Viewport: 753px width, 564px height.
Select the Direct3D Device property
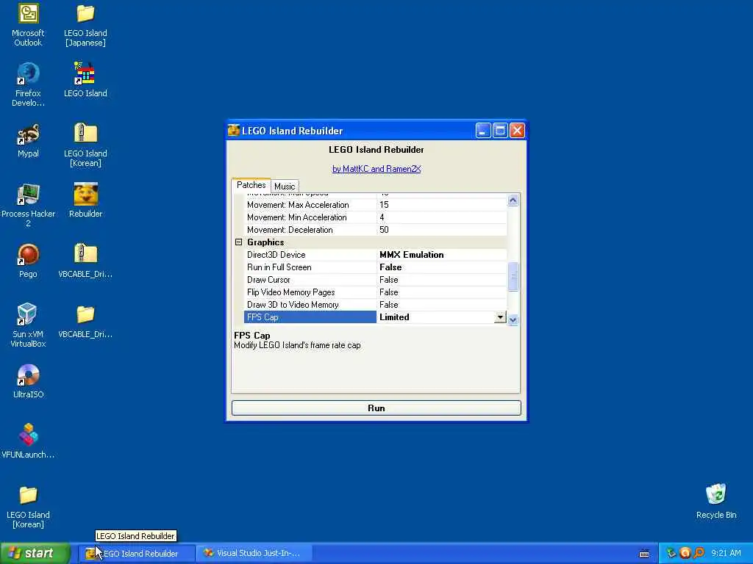pos(376,255)
